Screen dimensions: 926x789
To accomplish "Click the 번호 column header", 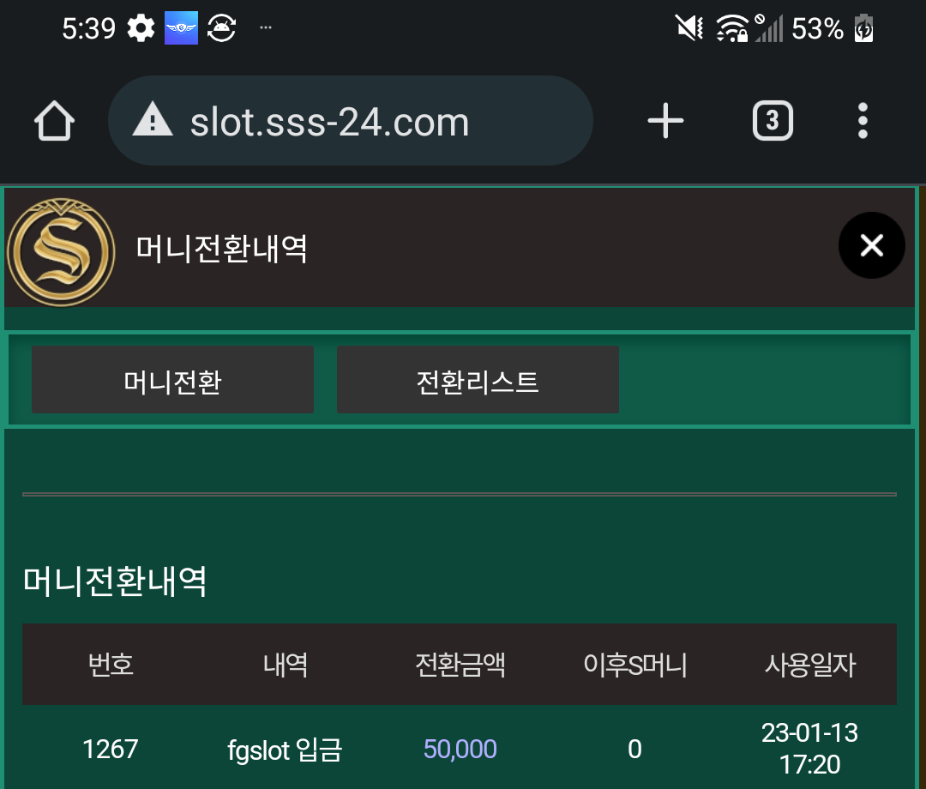I will pos(111,665).
